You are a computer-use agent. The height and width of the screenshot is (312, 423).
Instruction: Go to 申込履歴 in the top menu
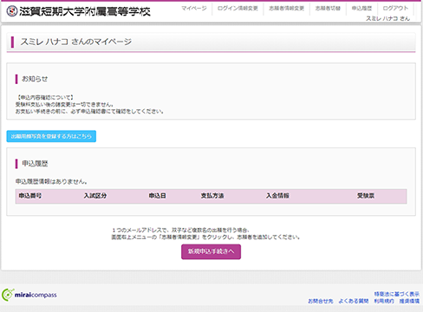[x=361, y=9]
